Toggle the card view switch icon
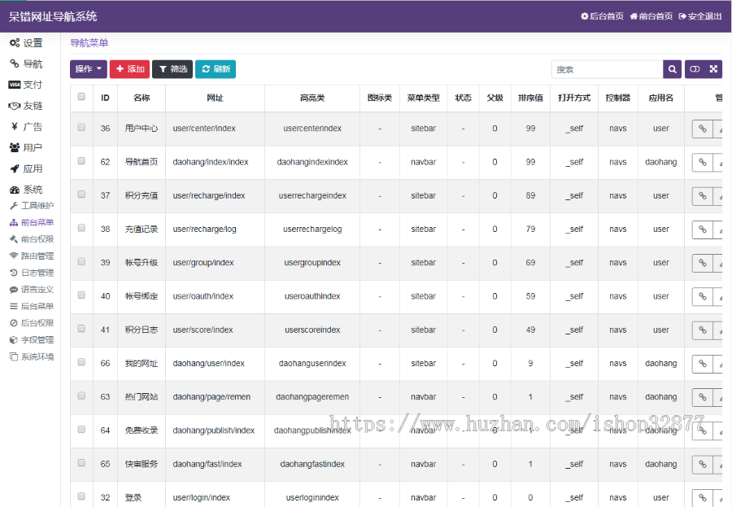The width and height of the screenshot is (732, 507). [695, 69]
